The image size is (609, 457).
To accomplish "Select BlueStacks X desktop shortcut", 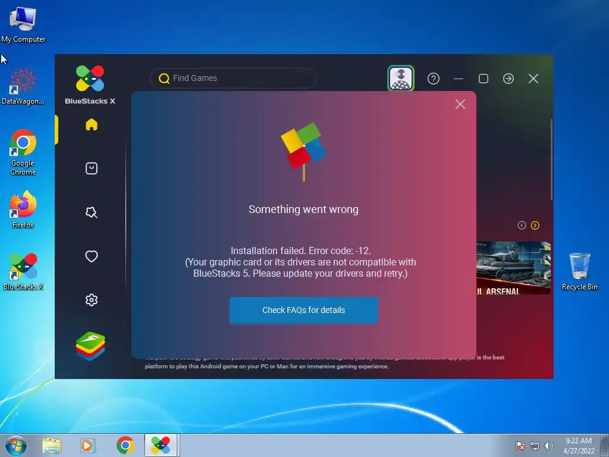I will click(x=23, y=272).
